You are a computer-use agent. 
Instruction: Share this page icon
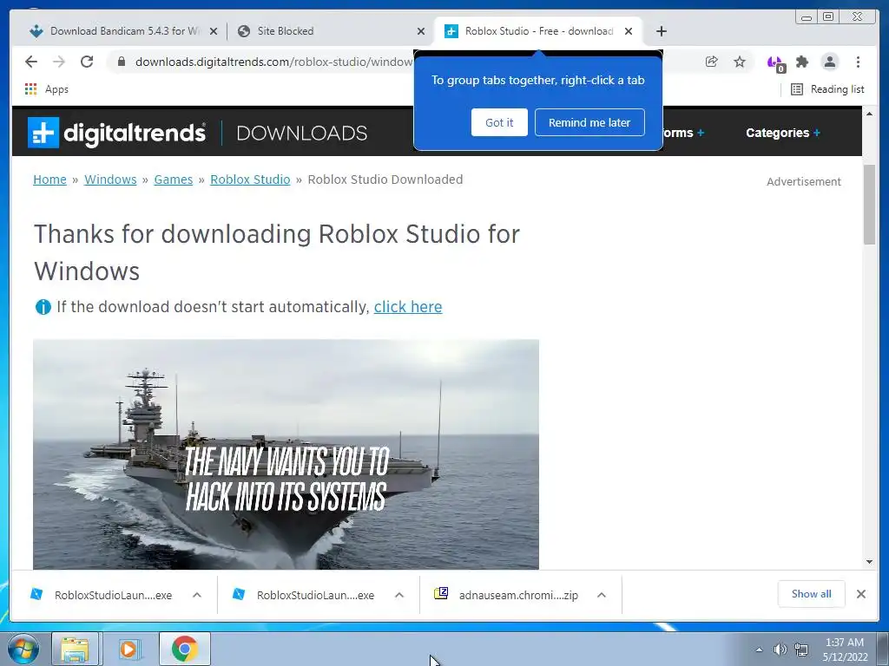tap(712, 62)
